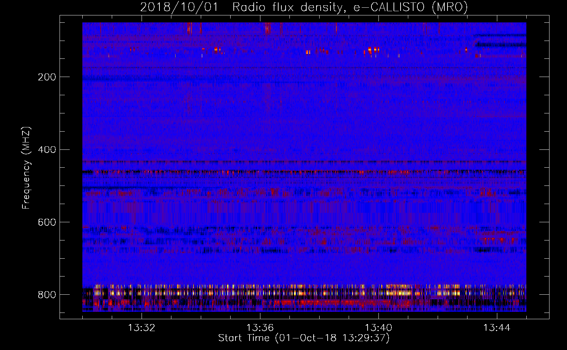
Task: Click the '13:32' time tick label
Action: (142, 328)
